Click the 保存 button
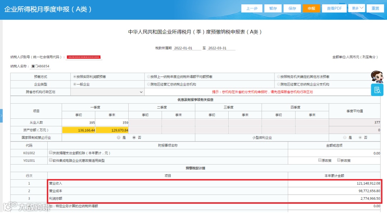387x214 pixels. (x=292, y=8)
